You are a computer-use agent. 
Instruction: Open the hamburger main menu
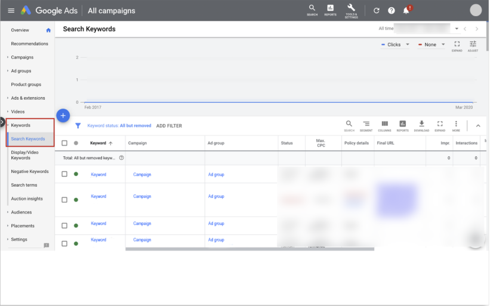[x=11, y=11]
